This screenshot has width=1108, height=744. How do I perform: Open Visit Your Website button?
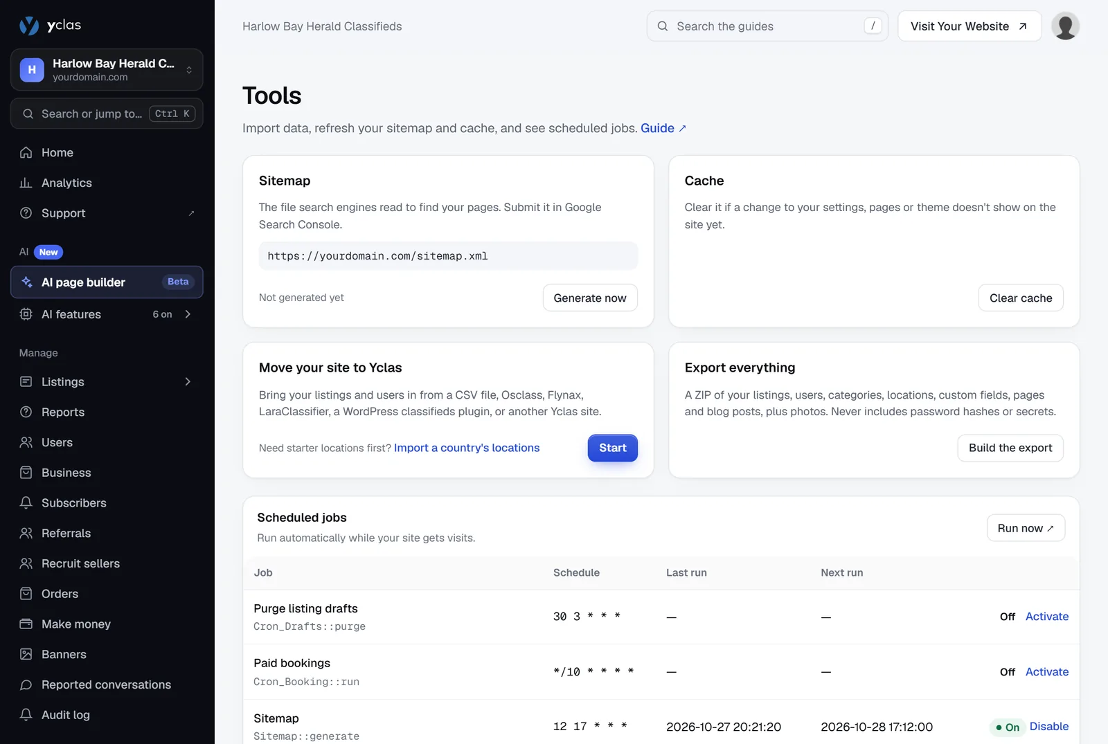tap(969, 26)
